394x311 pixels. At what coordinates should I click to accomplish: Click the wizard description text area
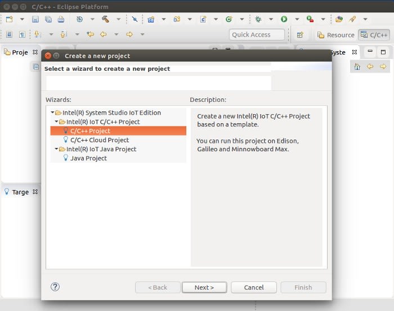(x=257, y=187)
